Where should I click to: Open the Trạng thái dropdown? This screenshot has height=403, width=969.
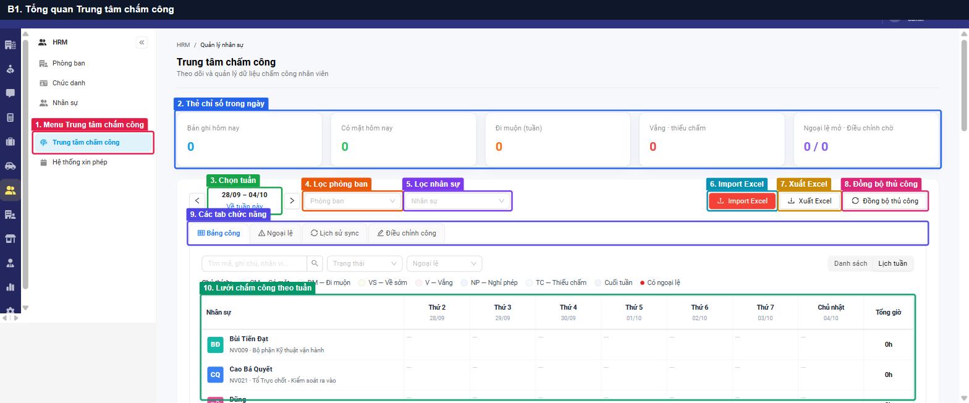(365, 263)
